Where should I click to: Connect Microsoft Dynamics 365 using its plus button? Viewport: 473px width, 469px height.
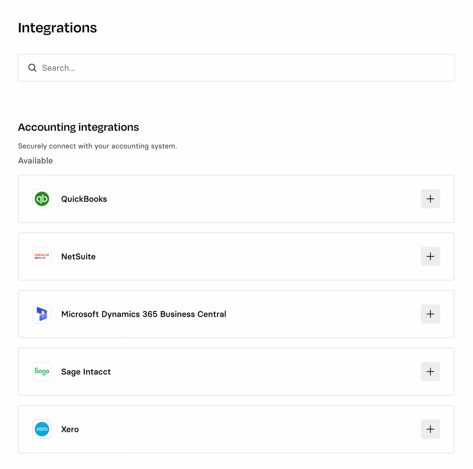[430, 314]
